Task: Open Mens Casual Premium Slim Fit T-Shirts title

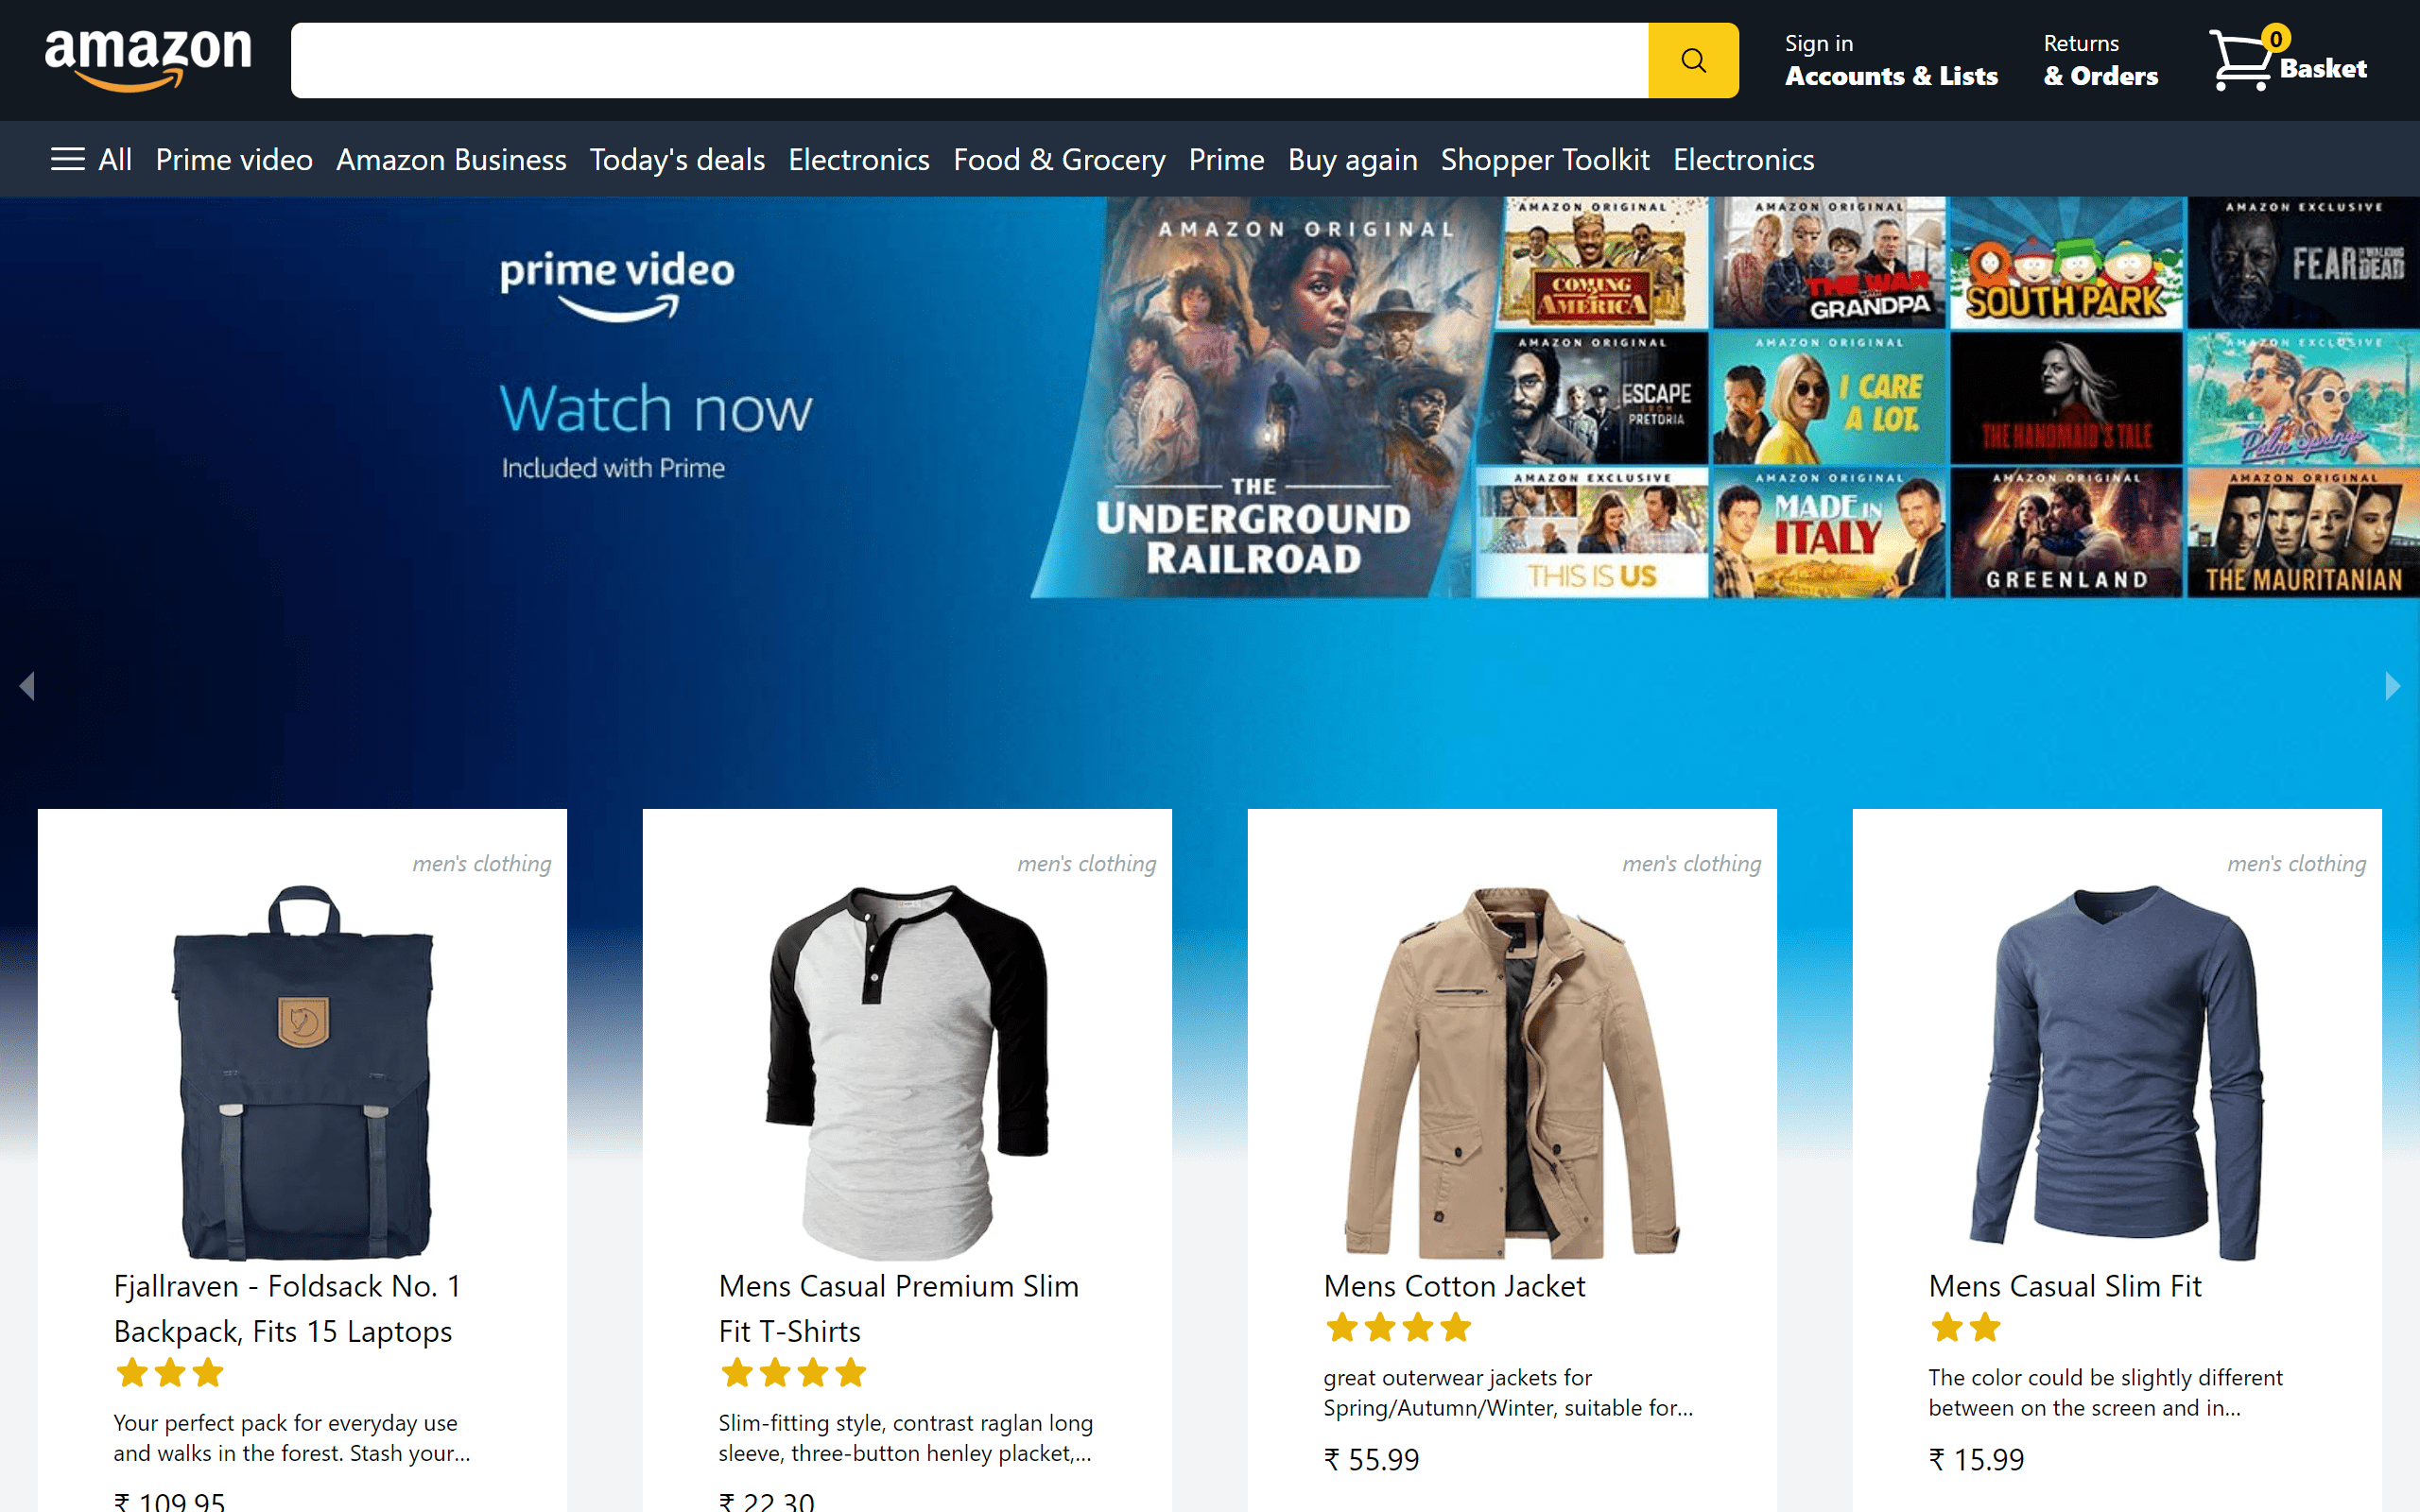Action: point(899,1309)
